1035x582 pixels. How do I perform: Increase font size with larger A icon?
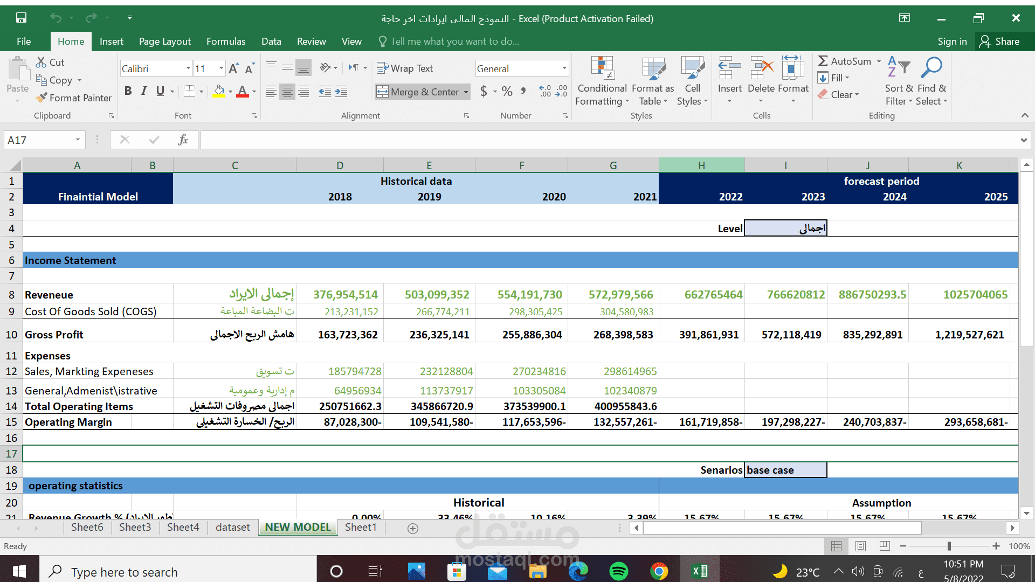tap(233, 68)
